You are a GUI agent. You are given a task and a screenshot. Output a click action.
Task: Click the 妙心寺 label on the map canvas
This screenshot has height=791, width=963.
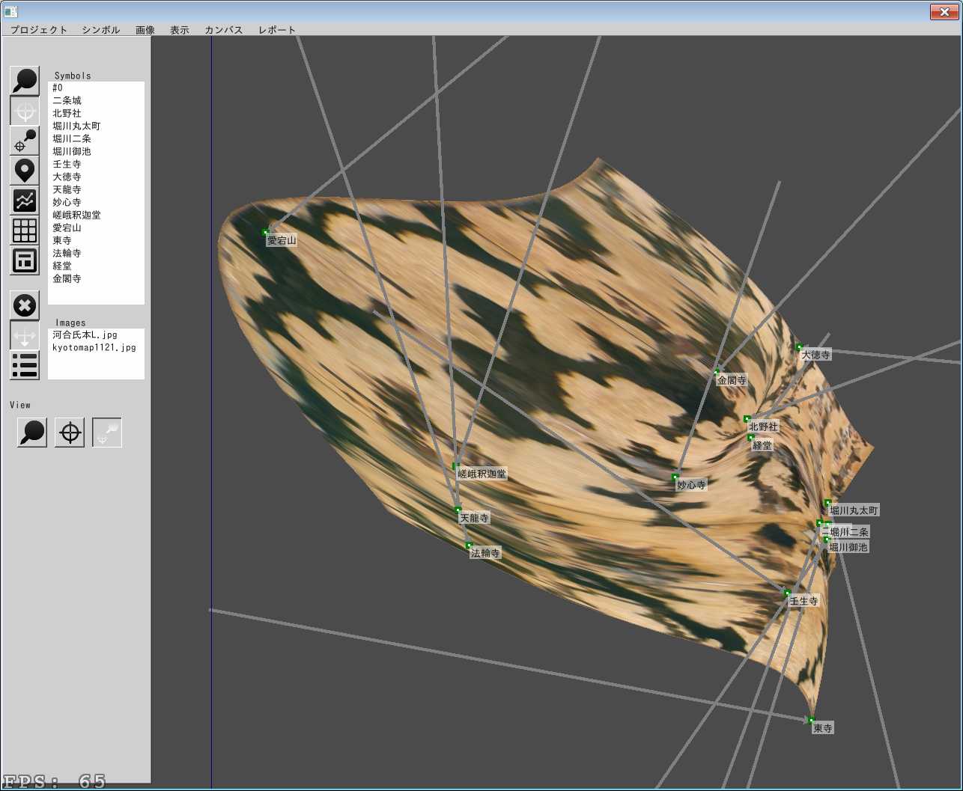point(691,485)
